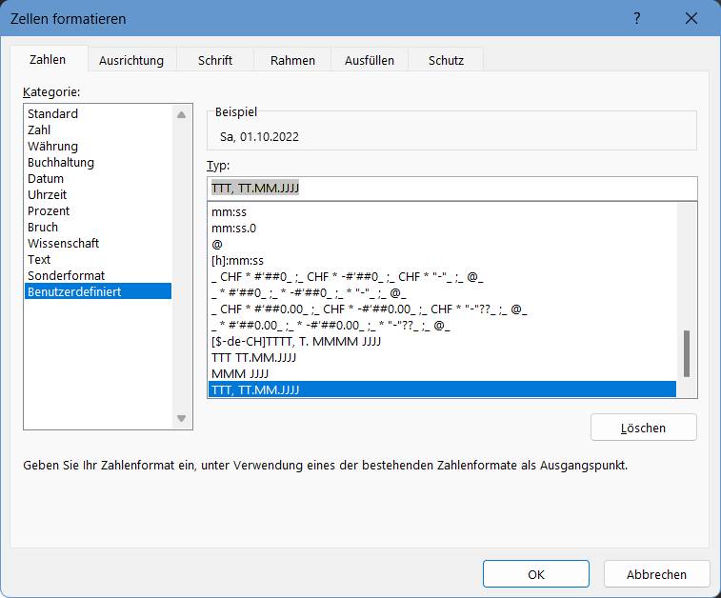Choose the [h]:mm:ss format entry
721x598 pixels.
[238, 260]
